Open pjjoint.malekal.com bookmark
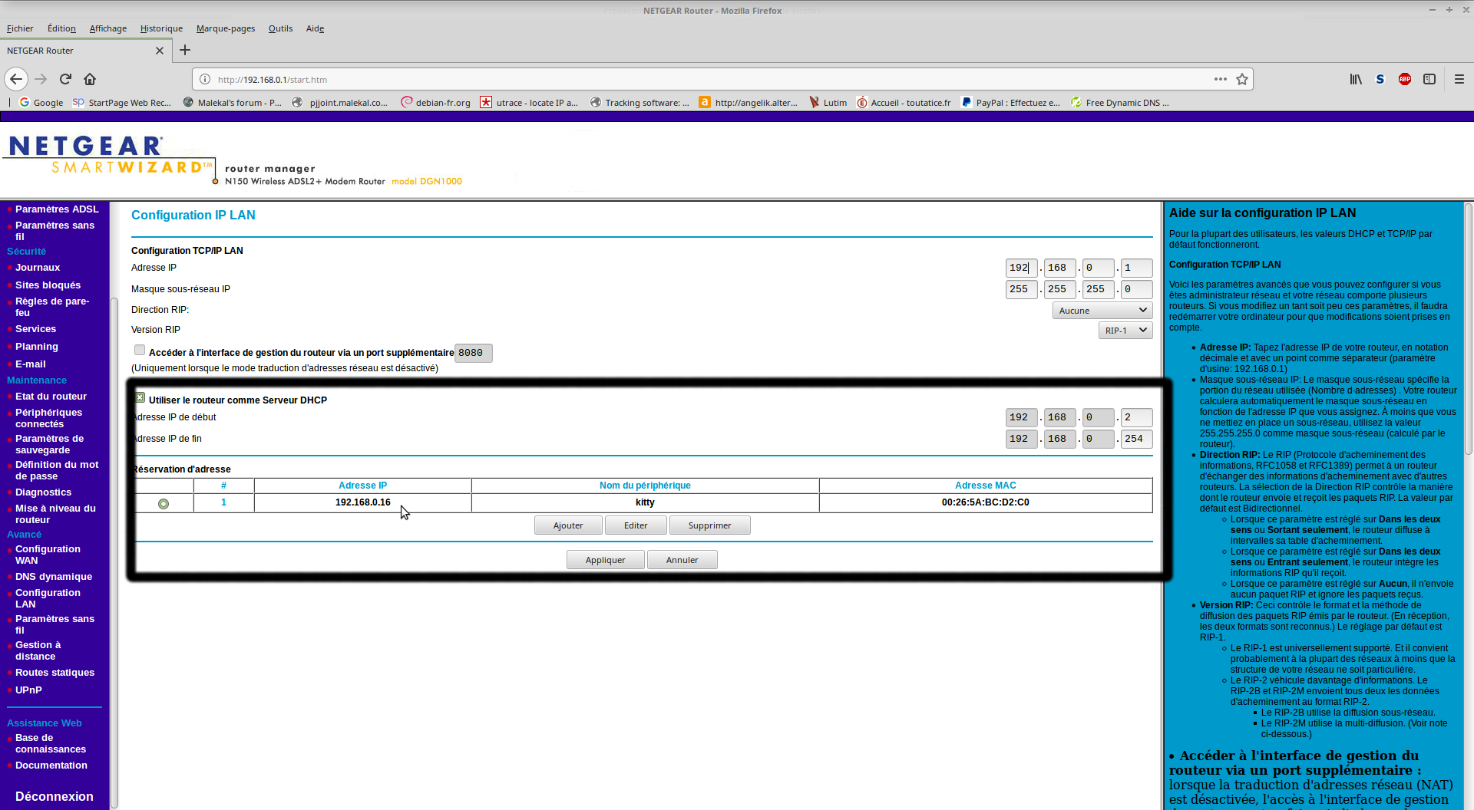 click(x=340, y=102)
